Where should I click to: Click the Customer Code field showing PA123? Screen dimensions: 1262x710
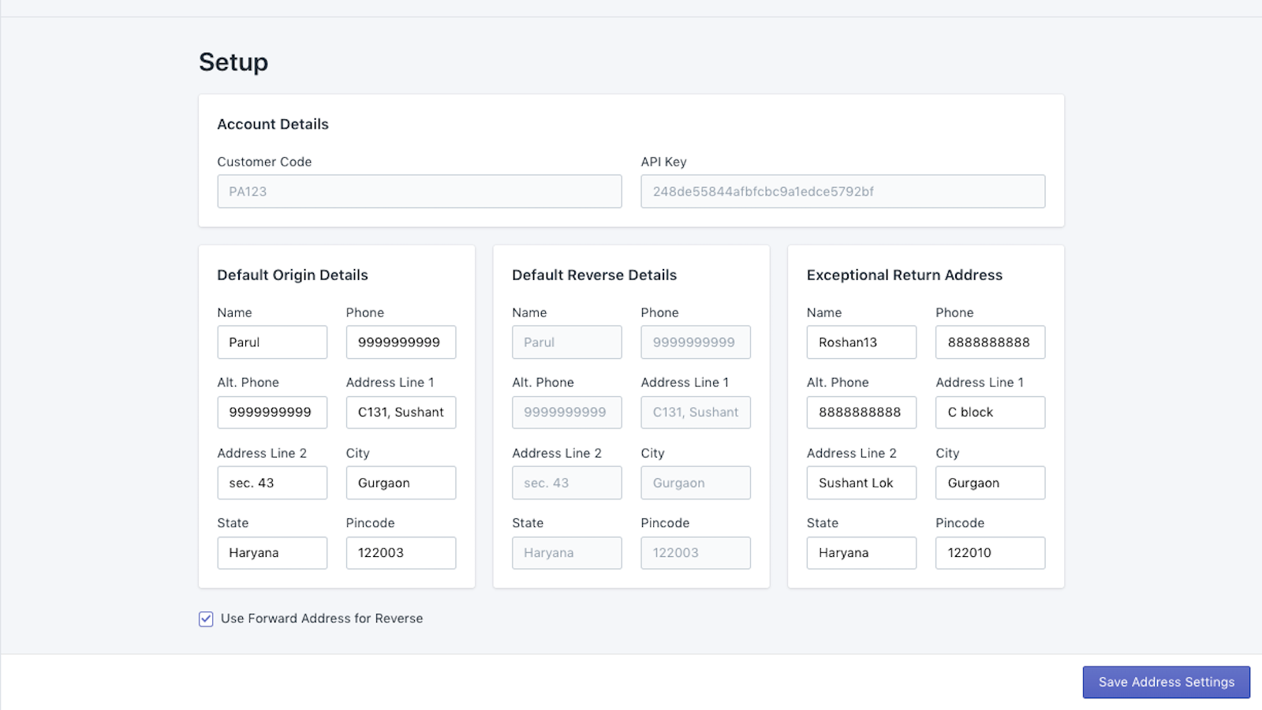[419, 191]
